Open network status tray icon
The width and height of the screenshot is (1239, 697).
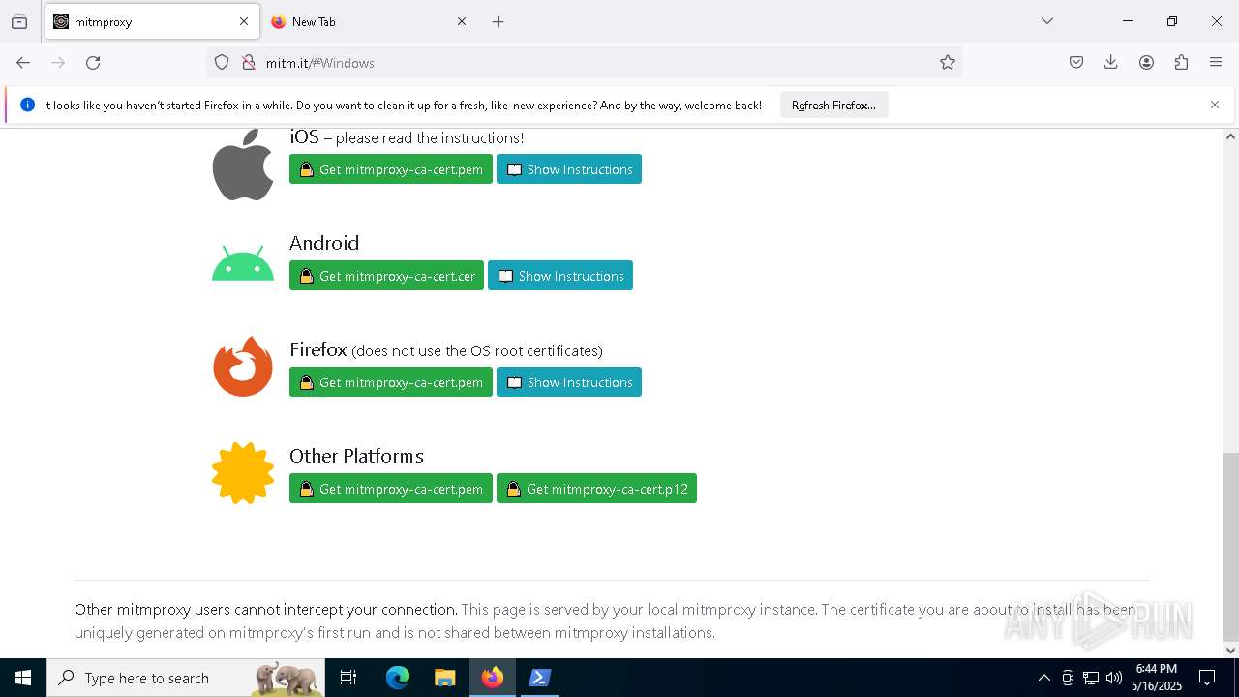coord(1091,678)
